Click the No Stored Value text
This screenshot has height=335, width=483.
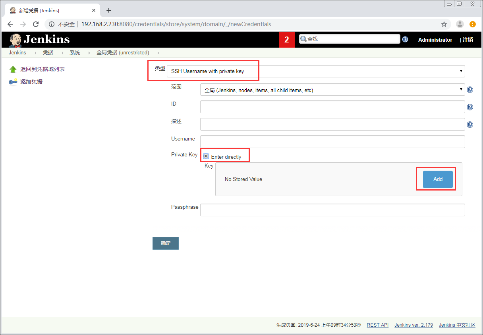tap(243, 179)
